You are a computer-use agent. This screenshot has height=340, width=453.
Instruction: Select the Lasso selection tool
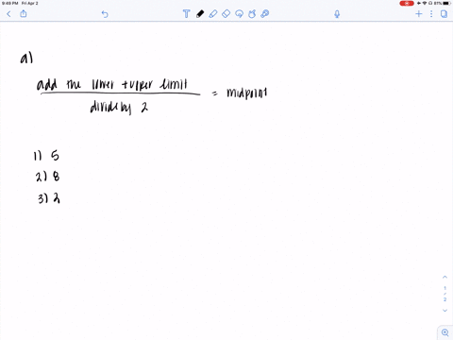(x=239, y=14)
